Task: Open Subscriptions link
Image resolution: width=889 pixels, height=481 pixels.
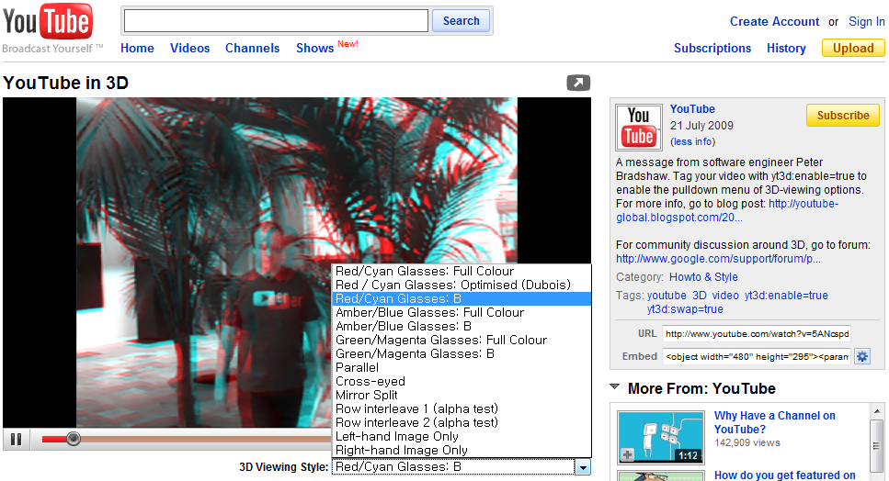Action: tap(712, 48)
